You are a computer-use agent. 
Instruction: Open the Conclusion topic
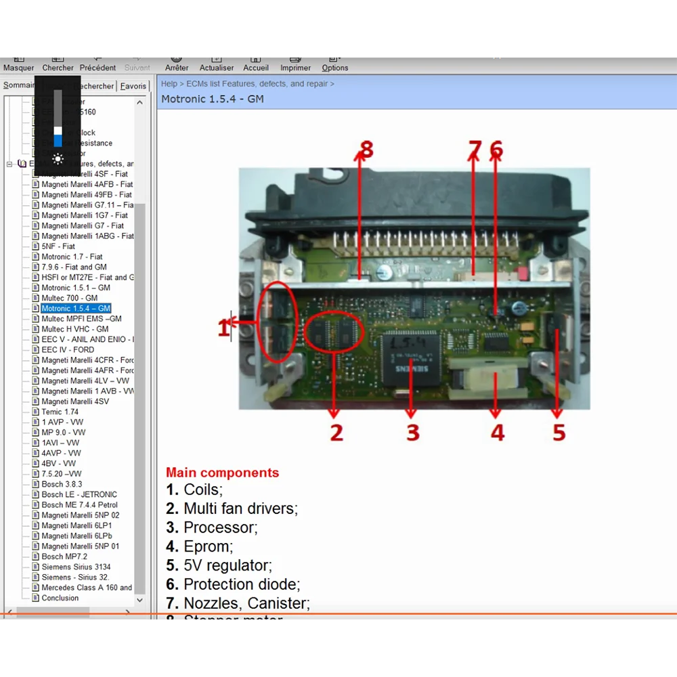click(x=62, y=598)
